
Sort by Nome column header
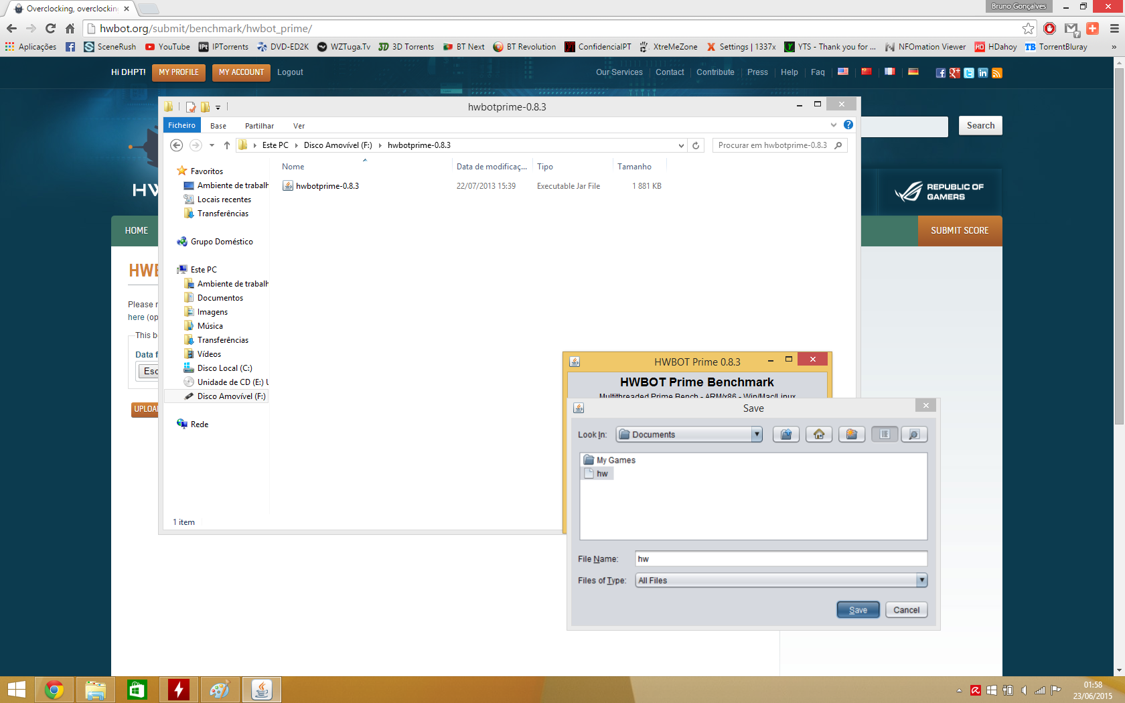pos(293,167)
